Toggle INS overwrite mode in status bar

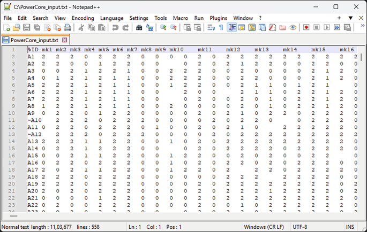(351, 227)
